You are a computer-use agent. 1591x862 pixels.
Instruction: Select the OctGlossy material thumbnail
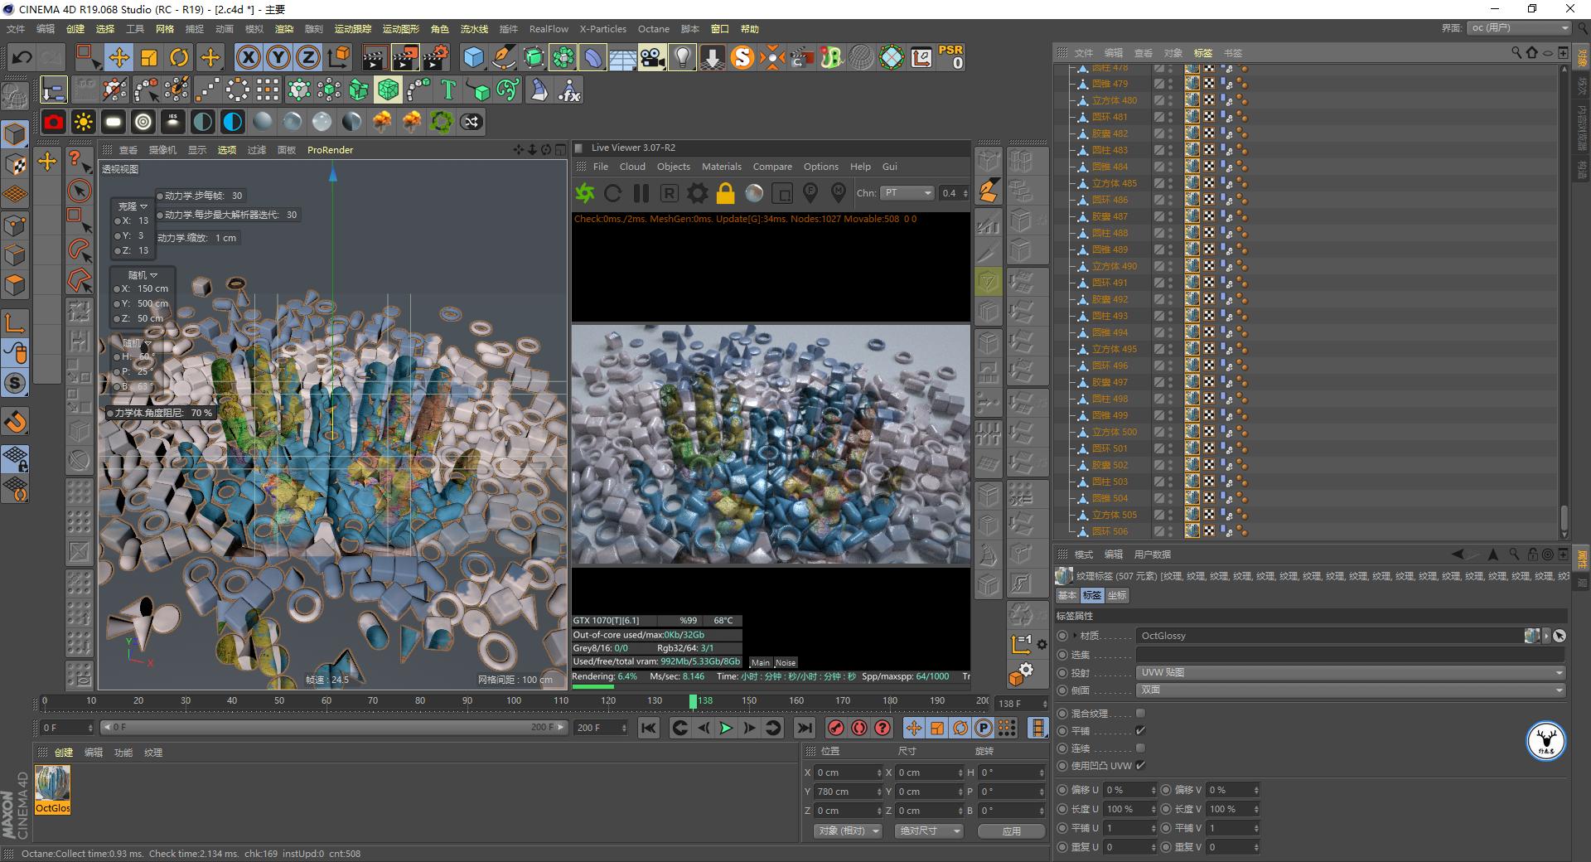(x=52, y=784)
